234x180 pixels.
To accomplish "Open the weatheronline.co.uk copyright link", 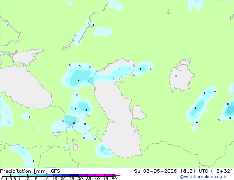I will click(x=203, y=177).
